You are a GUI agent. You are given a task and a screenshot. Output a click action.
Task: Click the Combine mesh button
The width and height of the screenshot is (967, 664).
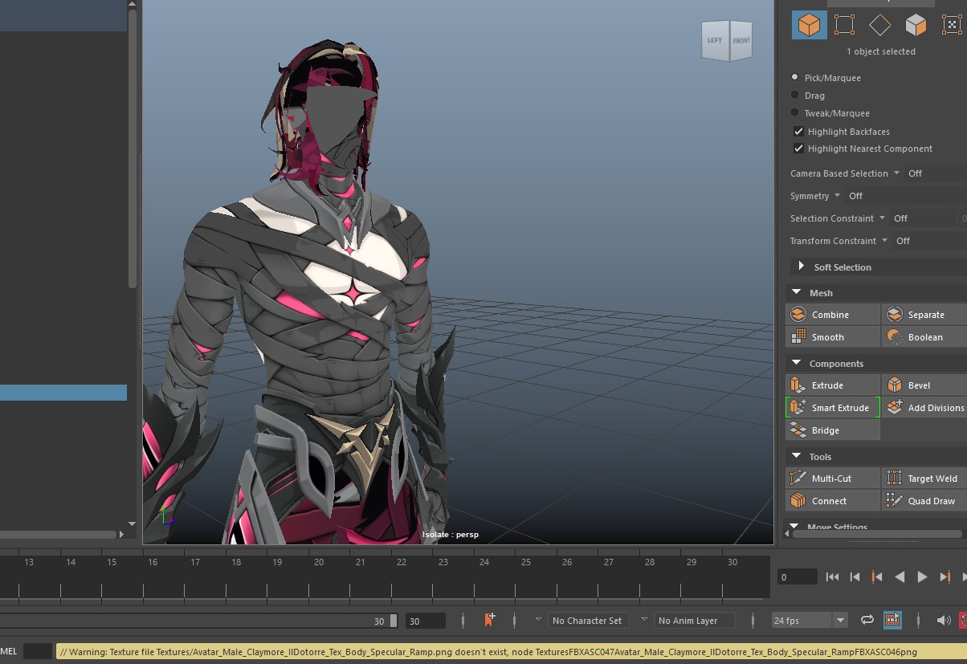[832, 315]
